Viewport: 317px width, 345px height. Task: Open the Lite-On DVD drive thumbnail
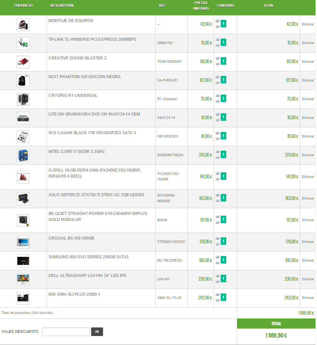click(23, 118)
